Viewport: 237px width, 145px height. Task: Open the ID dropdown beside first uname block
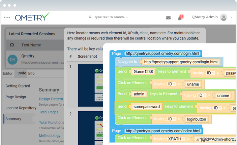[170, 84]
